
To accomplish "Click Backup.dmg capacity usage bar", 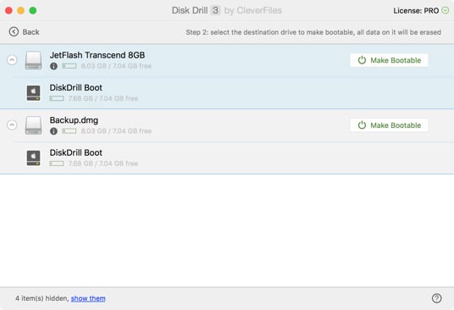I will coord(69,131).
